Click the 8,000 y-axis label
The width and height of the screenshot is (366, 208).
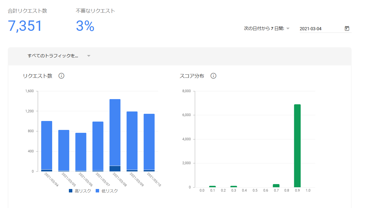click(187, 91)
